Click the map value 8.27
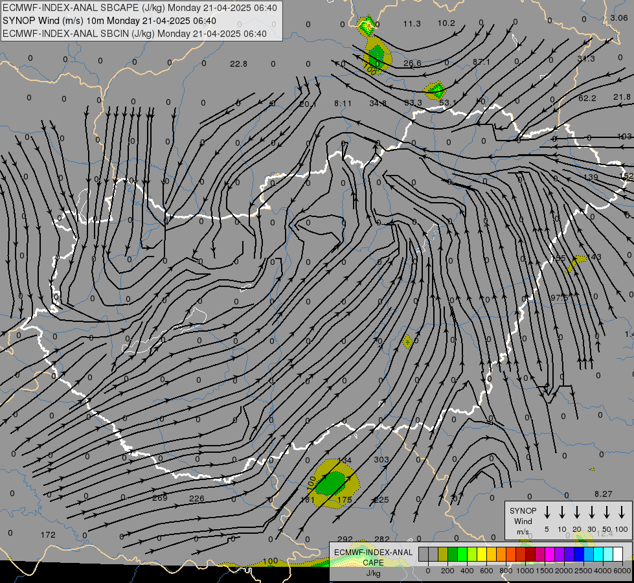634x583 pixels. click(604, 494)
